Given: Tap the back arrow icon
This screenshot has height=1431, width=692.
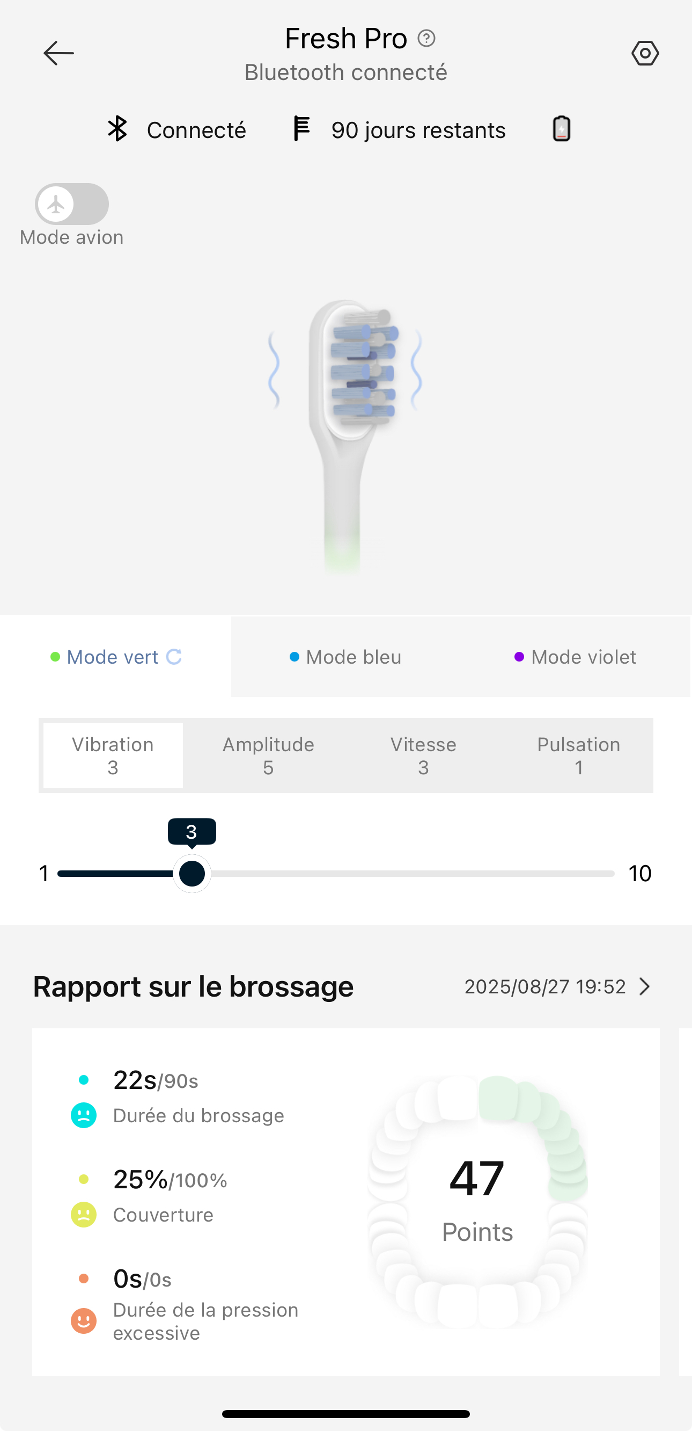Looking at the screenshot, I should pyautogui.click(x=58, y=53).
